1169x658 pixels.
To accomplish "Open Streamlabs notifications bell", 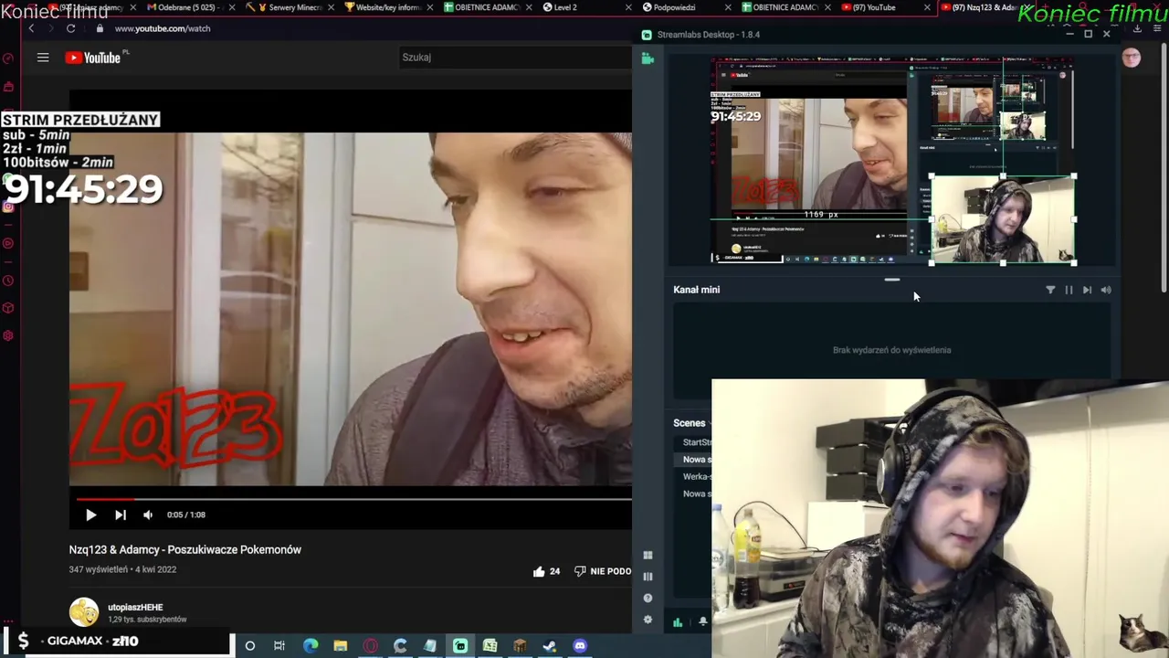I will tap(703, 621).
